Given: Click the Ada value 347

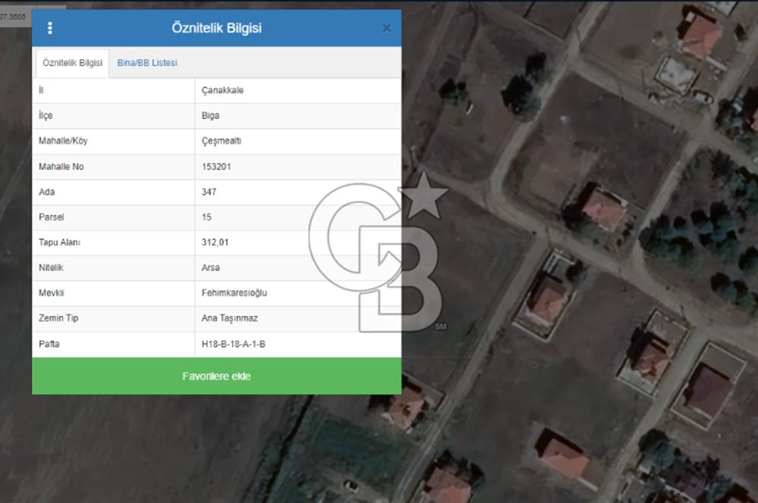Looking at the screenshot, I should 209,192.
